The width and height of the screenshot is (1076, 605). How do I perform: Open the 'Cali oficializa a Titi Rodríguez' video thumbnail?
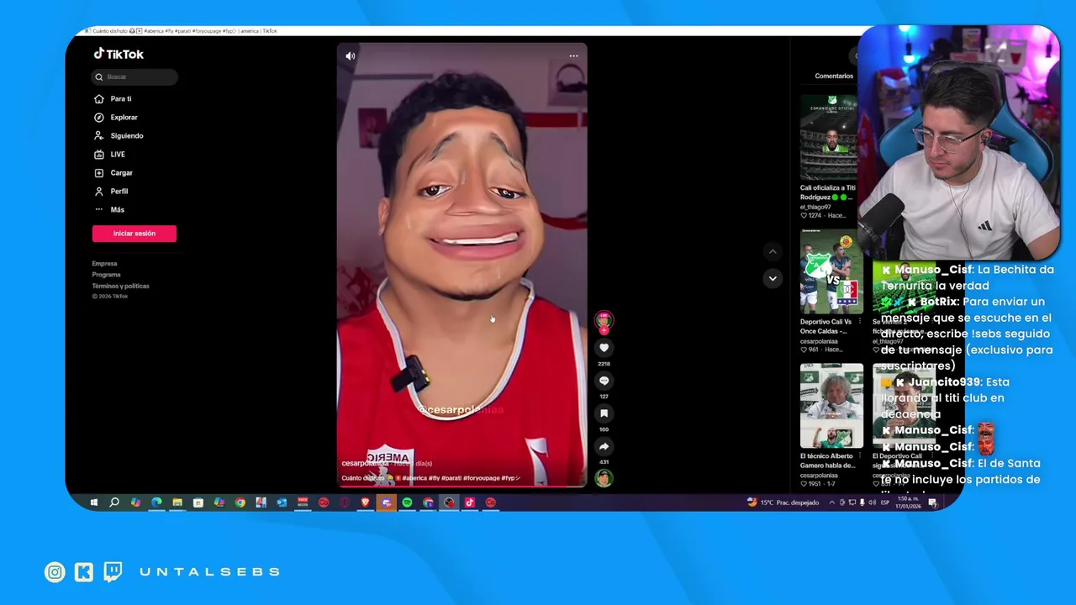[x=829, y=138]
